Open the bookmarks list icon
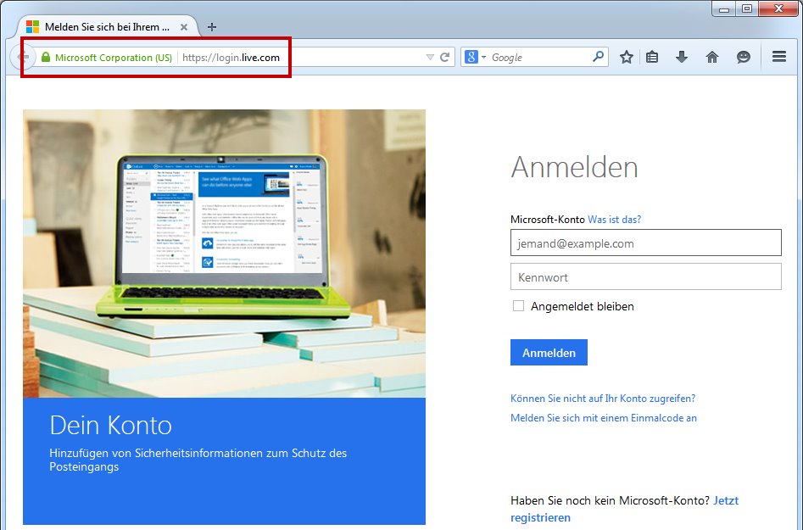 (x=651, y=58)
